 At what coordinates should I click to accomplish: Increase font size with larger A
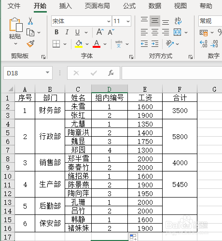100,32
